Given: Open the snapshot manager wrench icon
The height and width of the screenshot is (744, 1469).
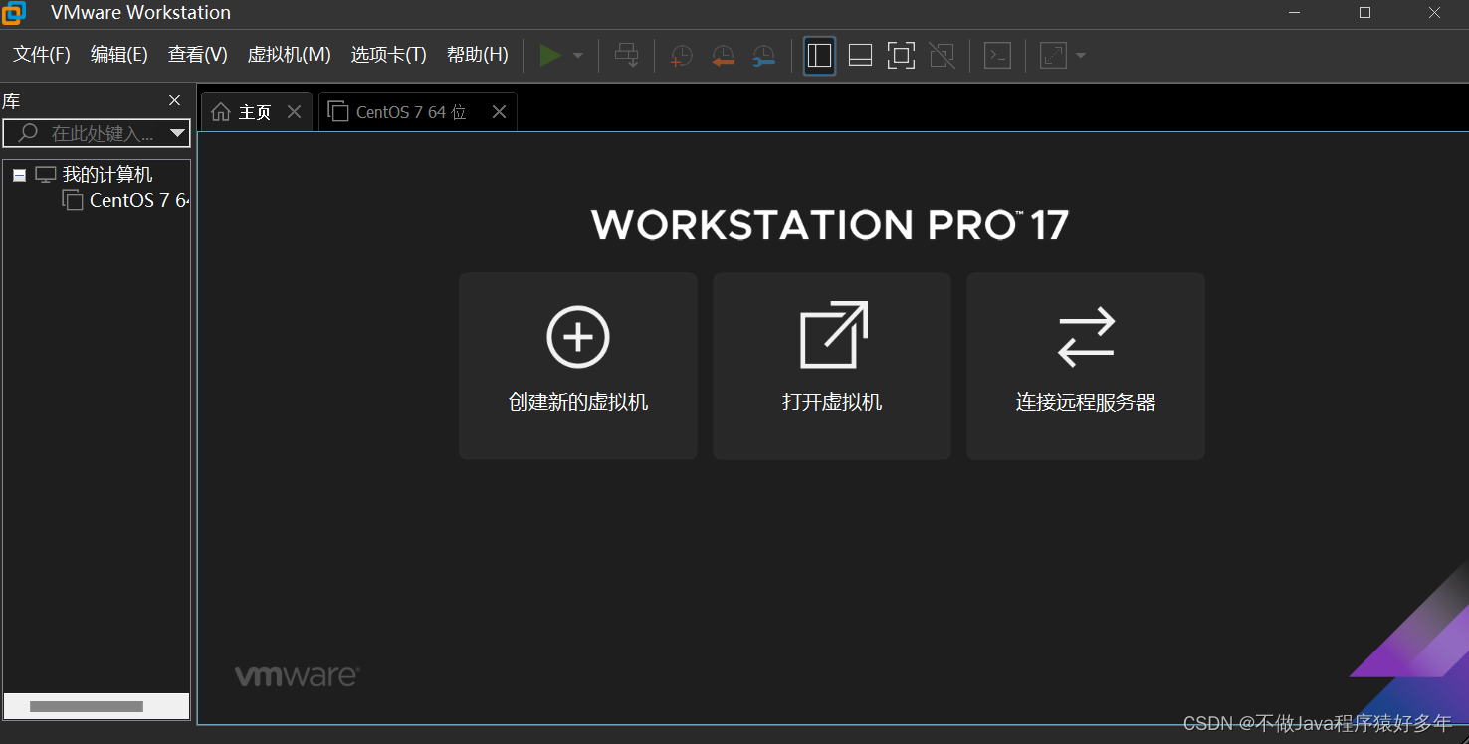Looking at the screenshot, I should coord(763,56).
